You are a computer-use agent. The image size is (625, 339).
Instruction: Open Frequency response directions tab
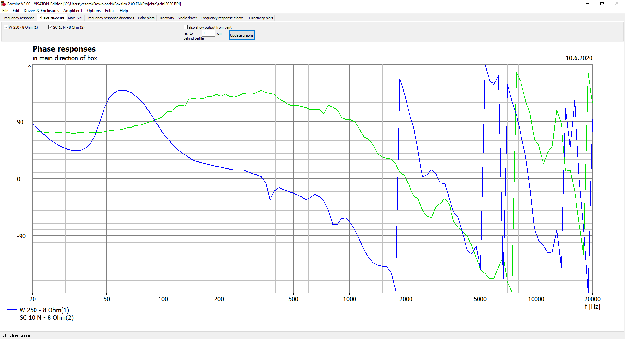(x=110, y=18)
